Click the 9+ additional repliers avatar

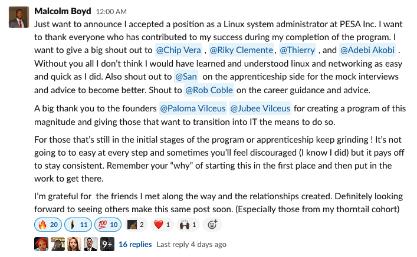coord(107,244)
